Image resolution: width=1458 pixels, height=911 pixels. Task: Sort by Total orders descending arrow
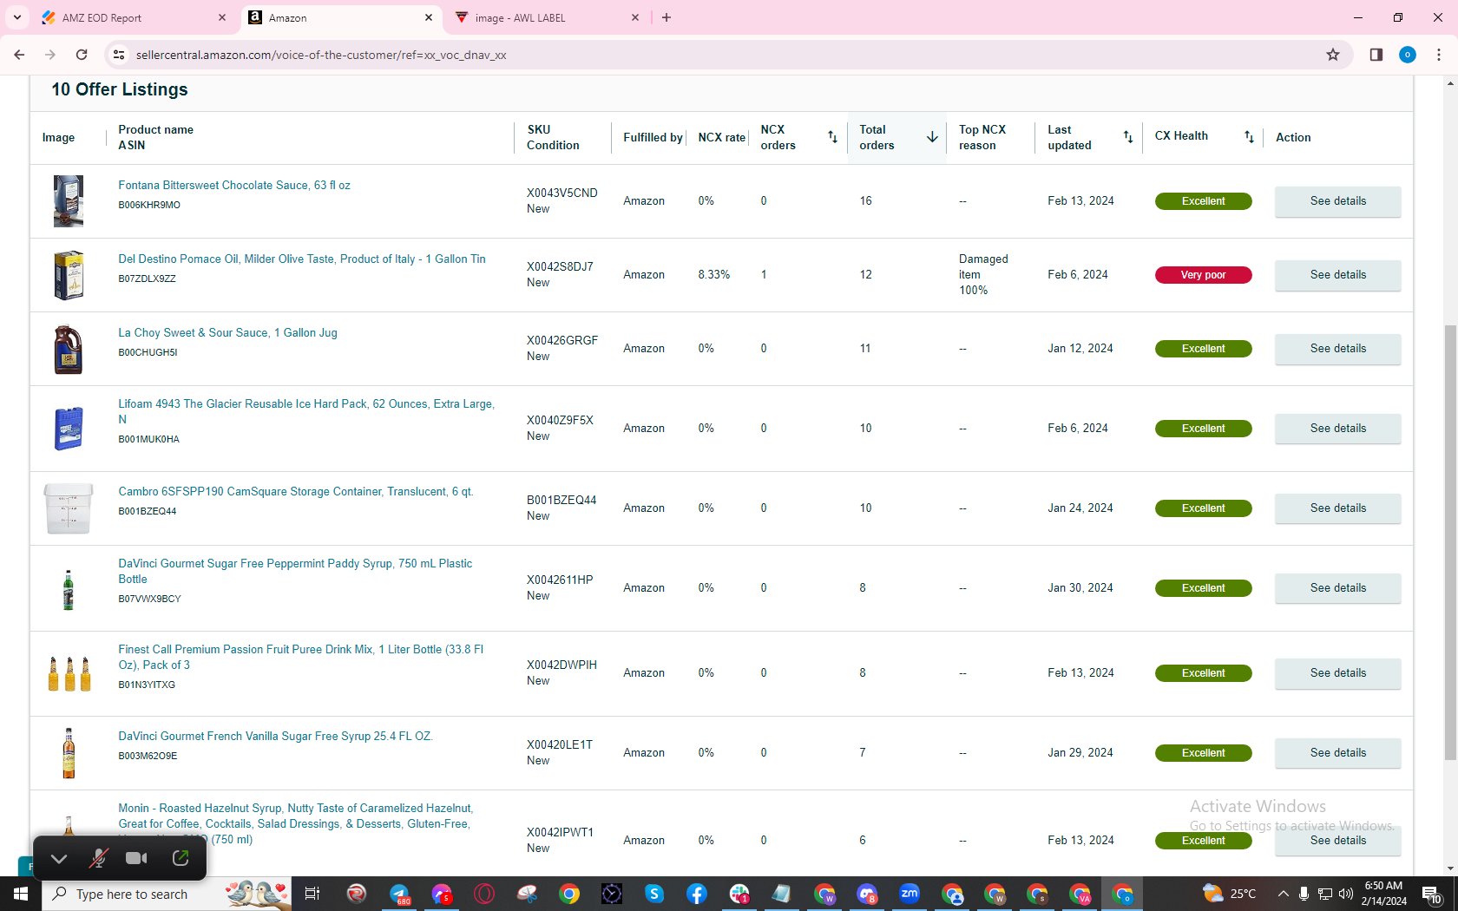point(932,137)
